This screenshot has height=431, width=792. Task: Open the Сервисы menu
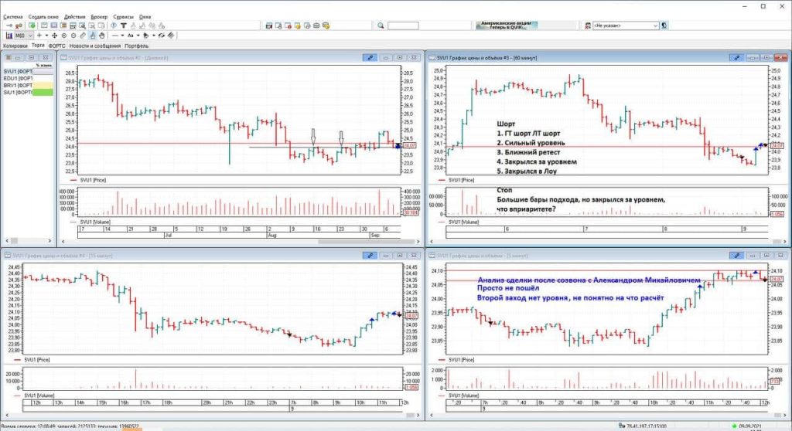pyautogui.click(x=123, y=17)
